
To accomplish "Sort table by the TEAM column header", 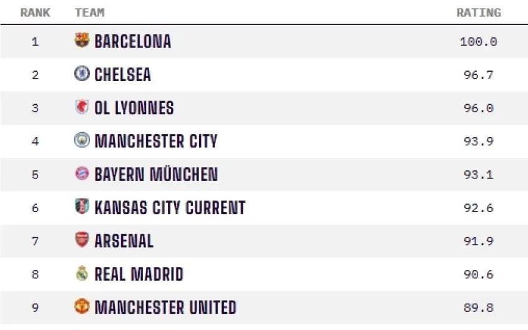I will click(90, 12).
